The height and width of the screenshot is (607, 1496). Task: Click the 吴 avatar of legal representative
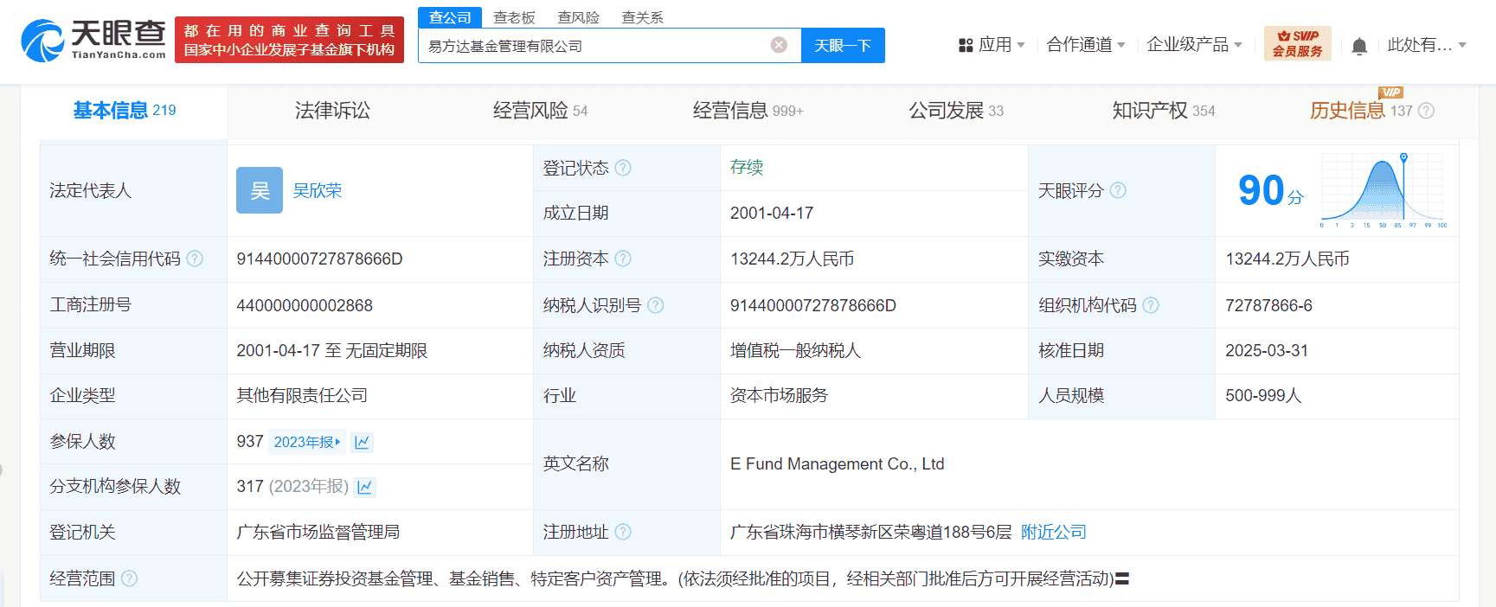(x=260, y=190)
